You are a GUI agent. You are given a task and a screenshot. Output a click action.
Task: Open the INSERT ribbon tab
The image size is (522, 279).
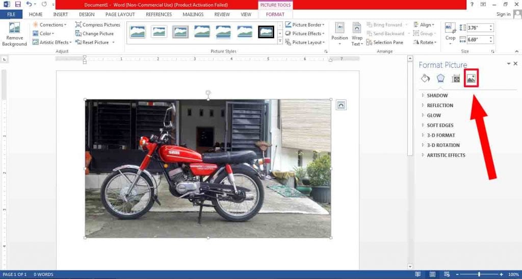coord(60,14)
